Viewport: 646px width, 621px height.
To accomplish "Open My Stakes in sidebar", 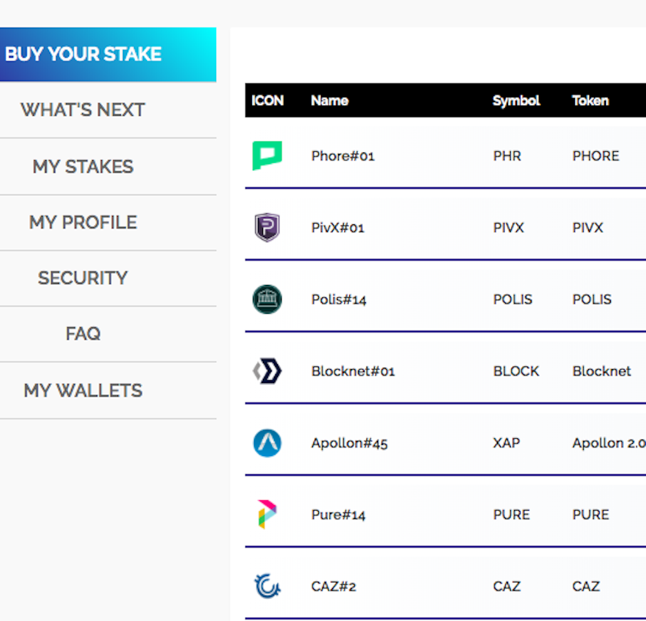I will [83, 167].
